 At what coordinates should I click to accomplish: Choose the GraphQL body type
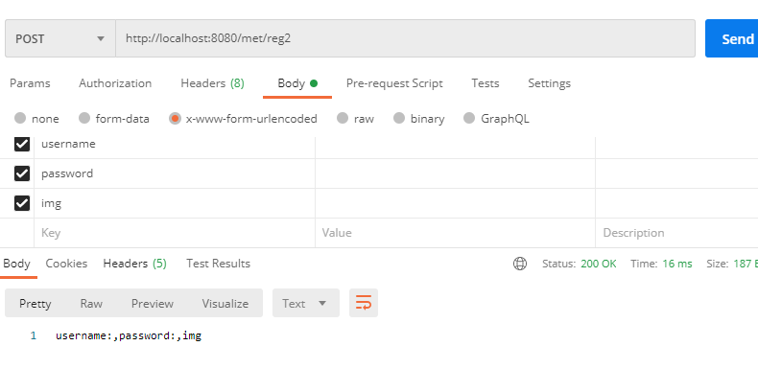[x=469, y=118]
